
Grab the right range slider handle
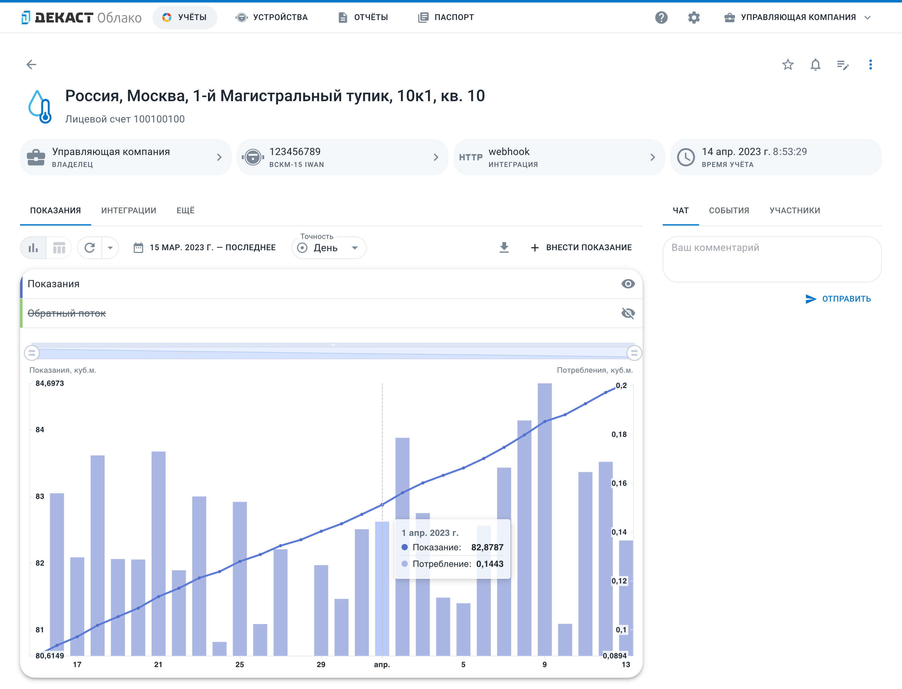(x=634, y=353)
